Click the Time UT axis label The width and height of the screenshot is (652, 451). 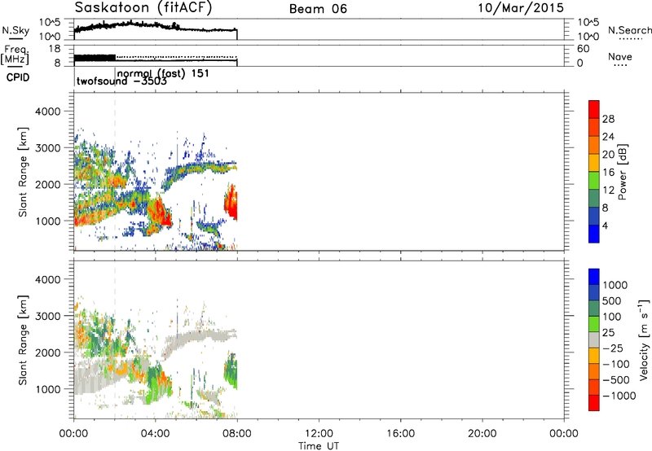click(x=319, y=446)
